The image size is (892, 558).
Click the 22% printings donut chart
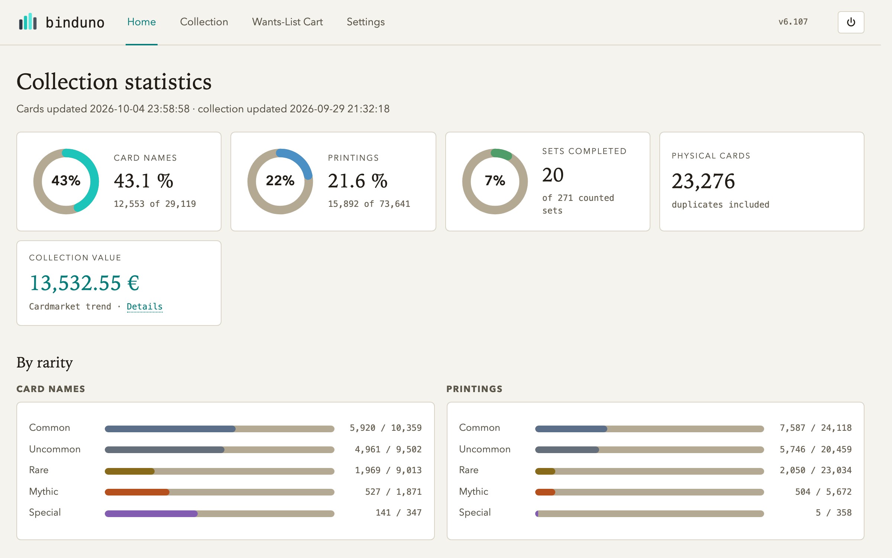(x=280, y=181)
